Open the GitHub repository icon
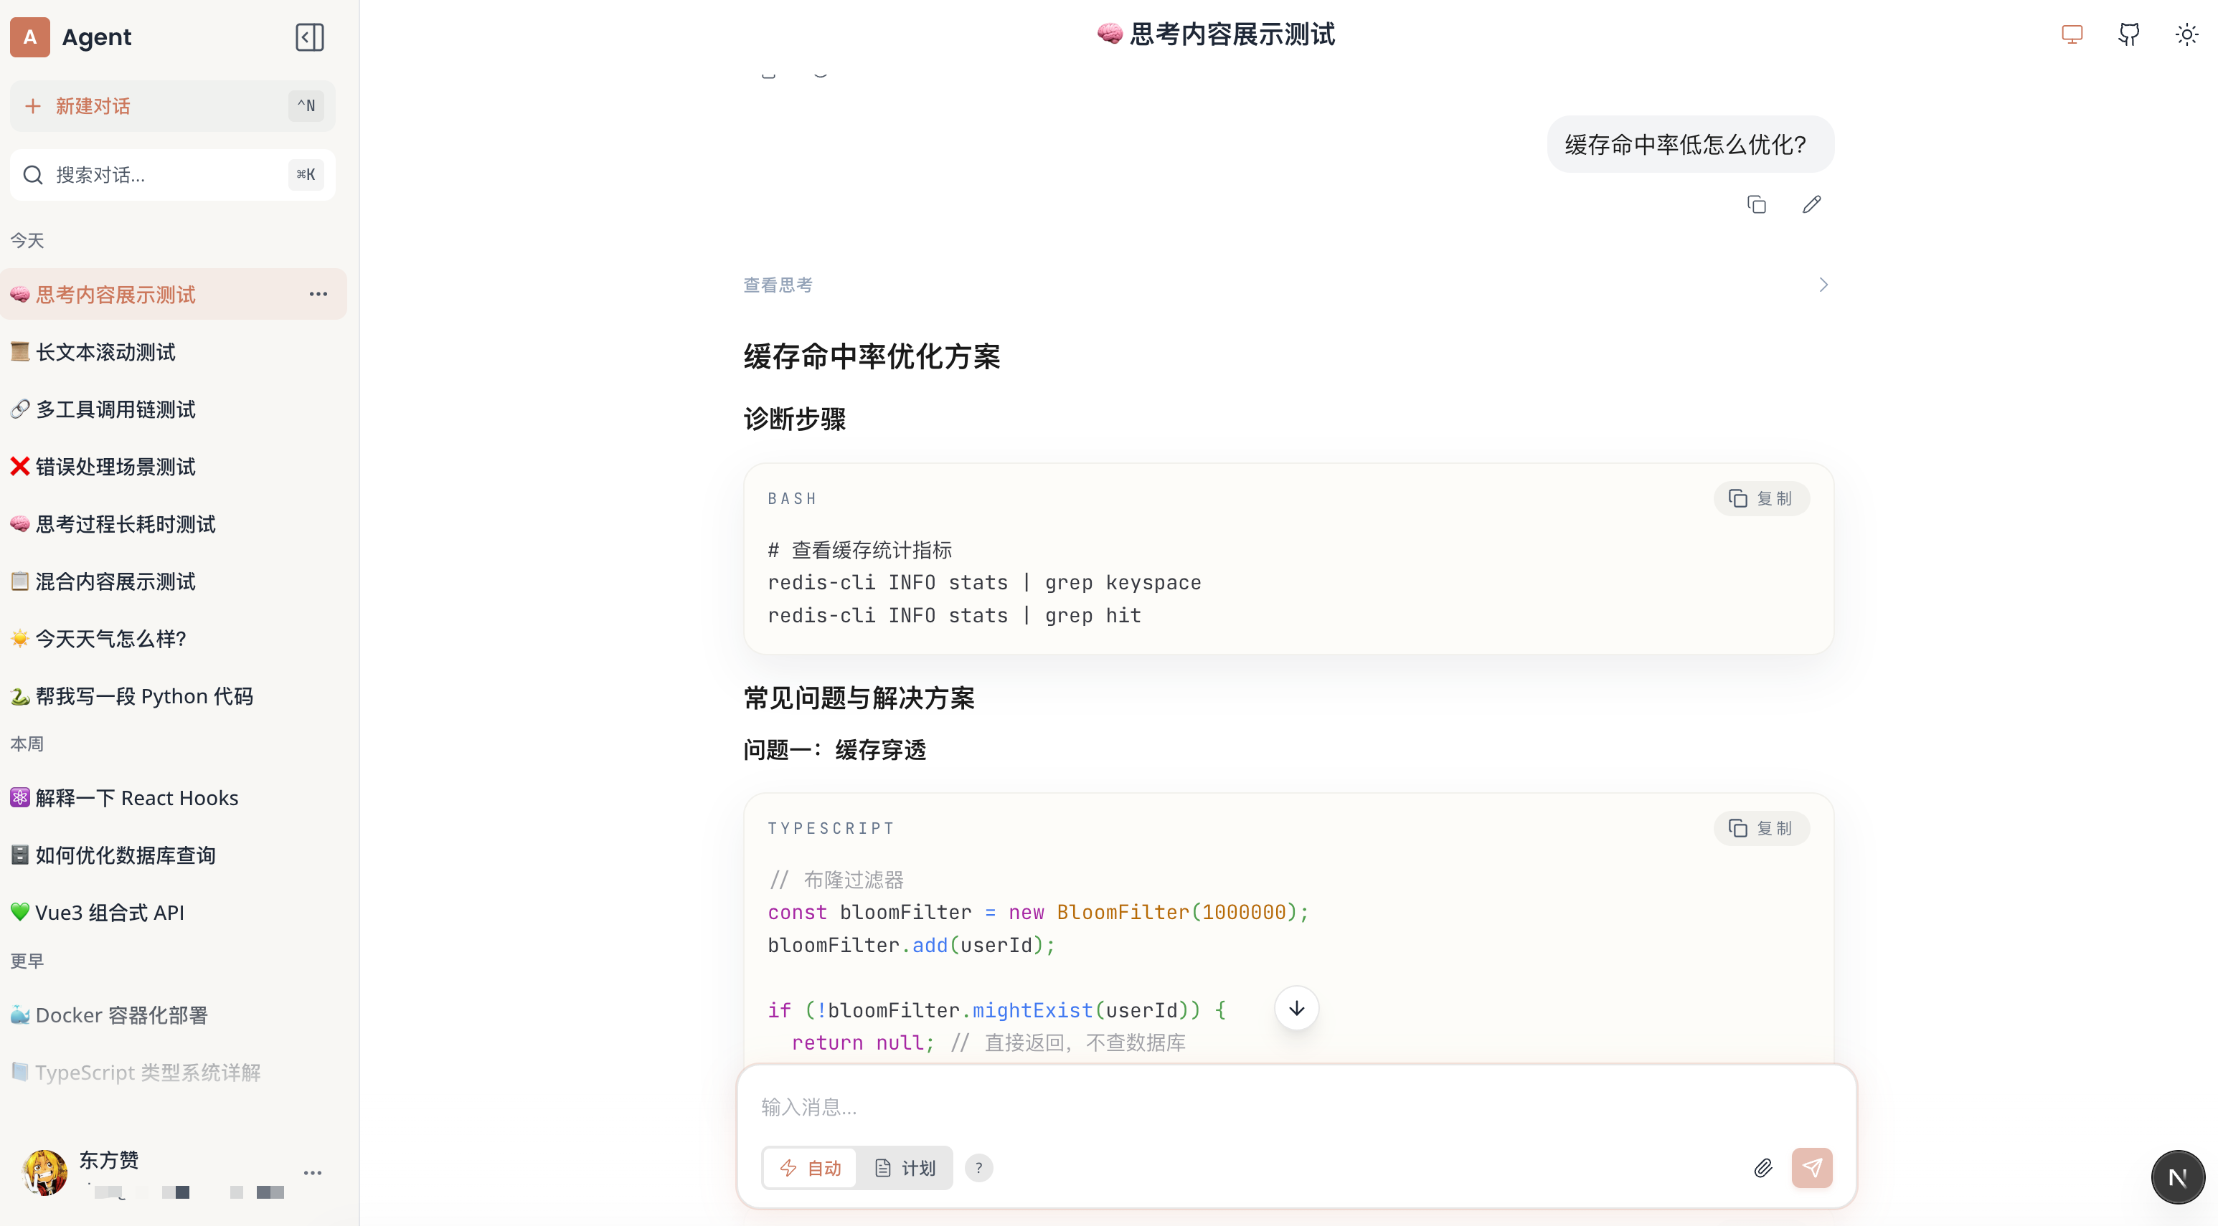Screen dimensions: 2218x1226 (2128, 35)
